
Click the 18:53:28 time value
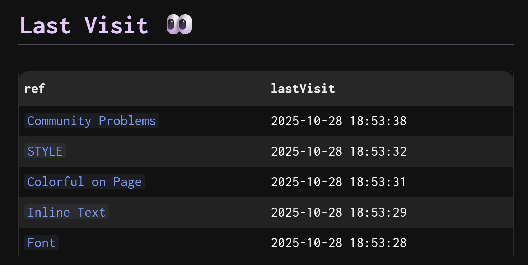[x=378, y=243]
